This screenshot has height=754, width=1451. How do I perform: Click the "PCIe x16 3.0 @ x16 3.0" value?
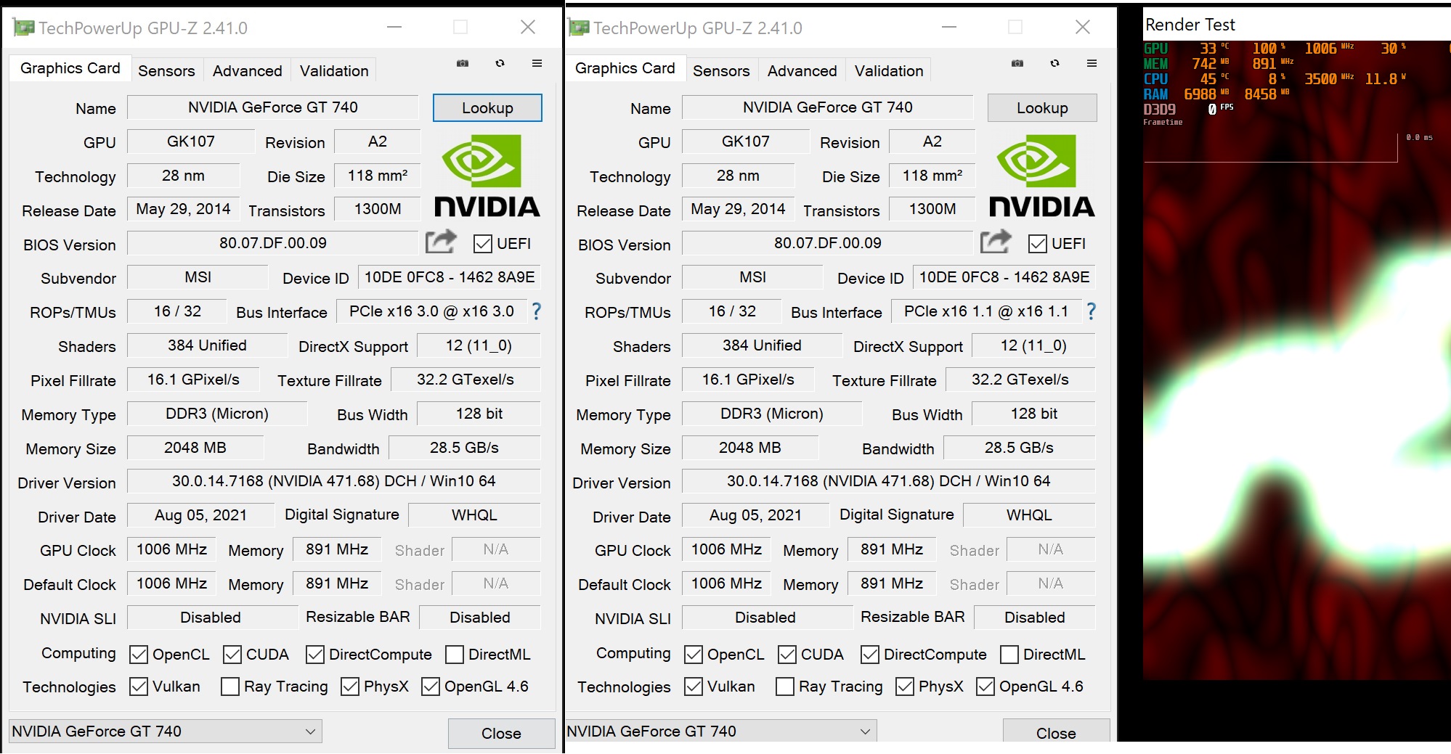pyautogui.click(x=431, y=311)
